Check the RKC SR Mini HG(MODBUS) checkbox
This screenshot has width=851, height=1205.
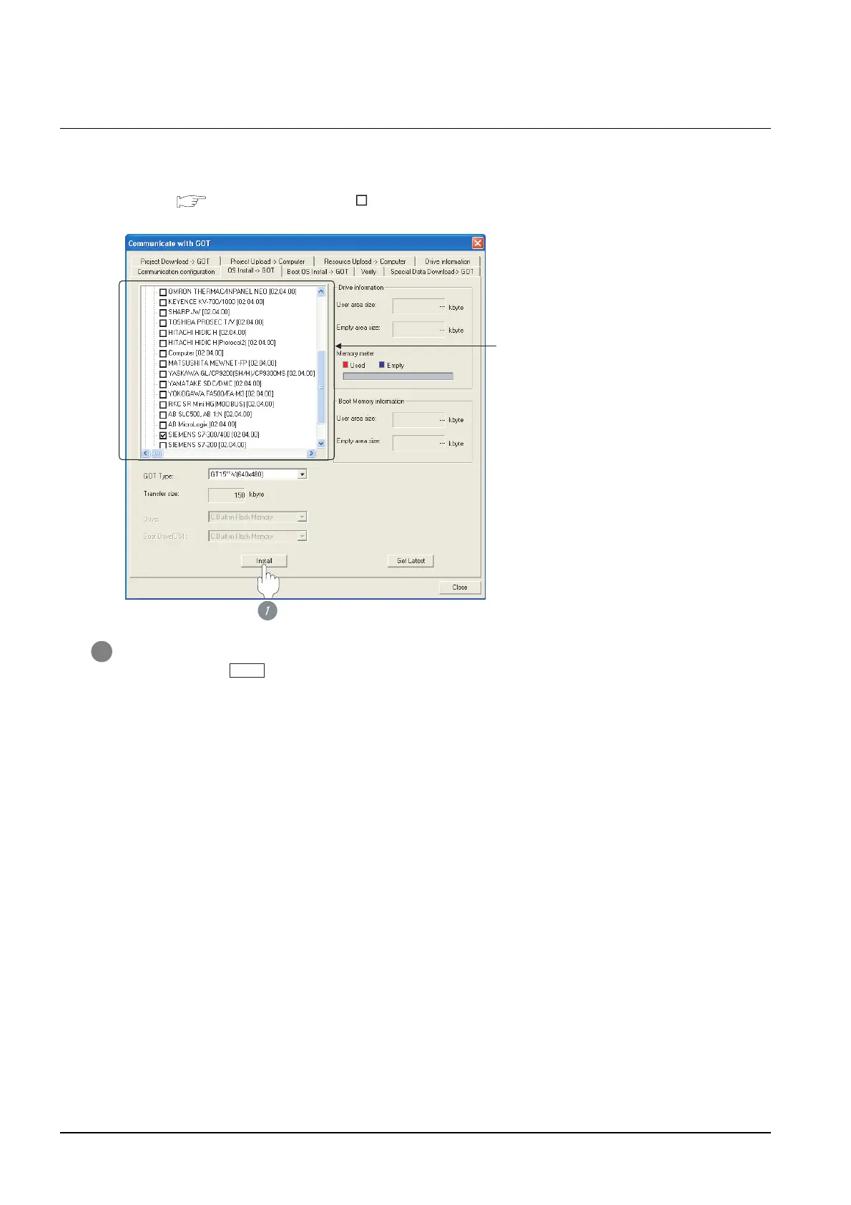163,404
